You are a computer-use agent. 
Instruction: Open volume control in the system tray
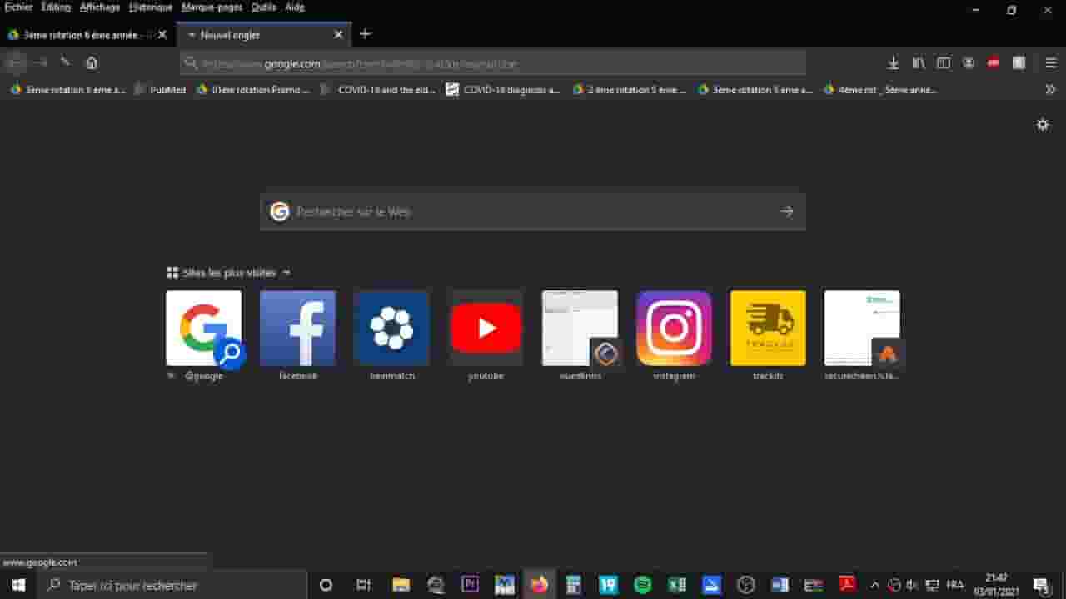(913, 585)
